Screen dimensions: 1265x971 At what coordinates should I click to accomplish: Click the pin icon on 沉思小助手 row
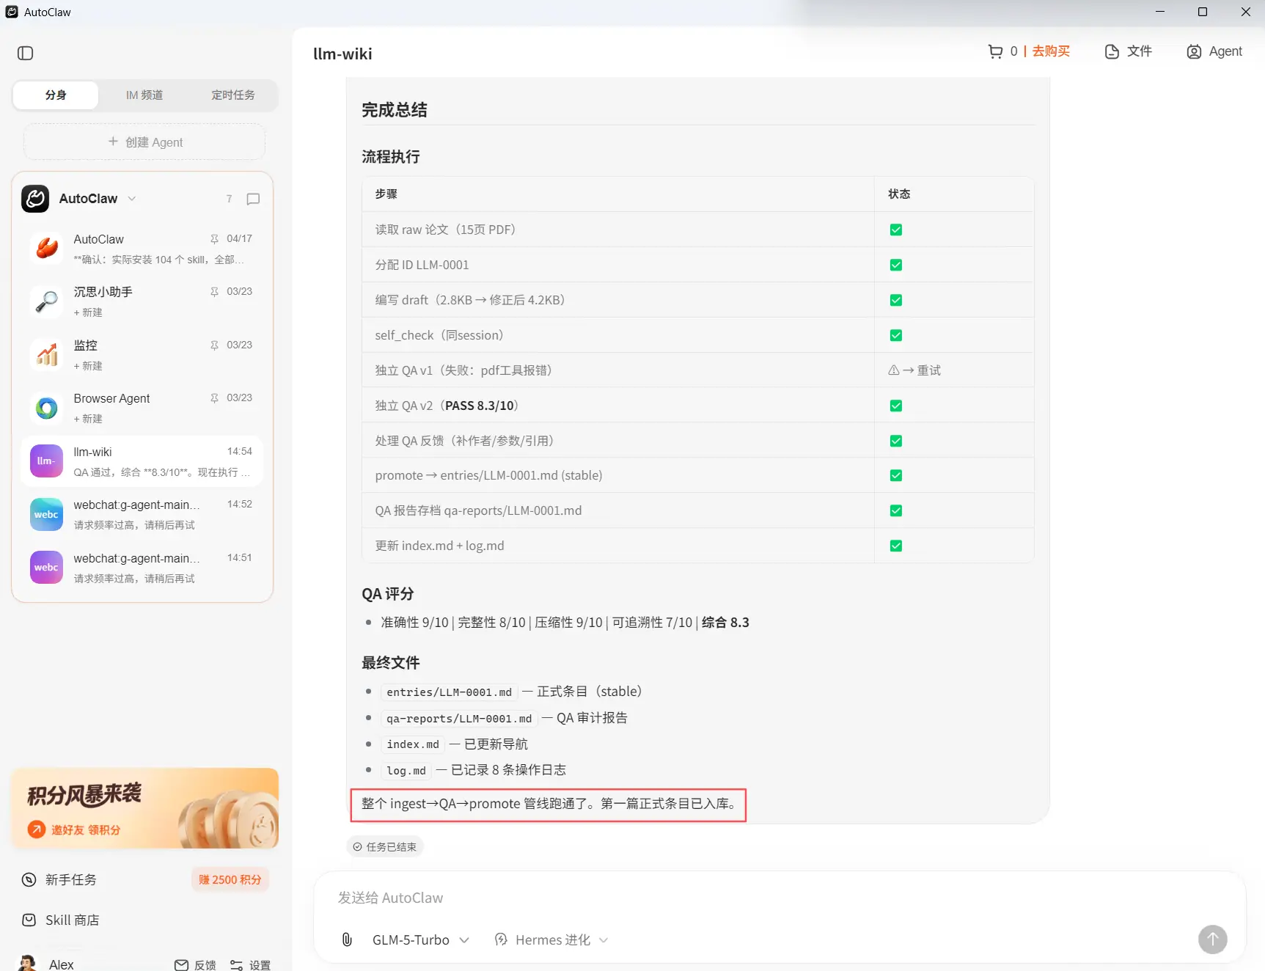pyautogui.click(x=214, y=292)
